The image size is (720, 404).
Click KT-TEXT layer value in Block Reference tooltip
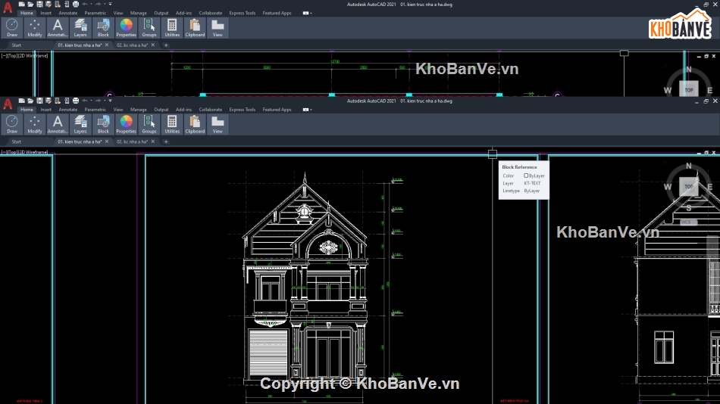pos(532,183)
